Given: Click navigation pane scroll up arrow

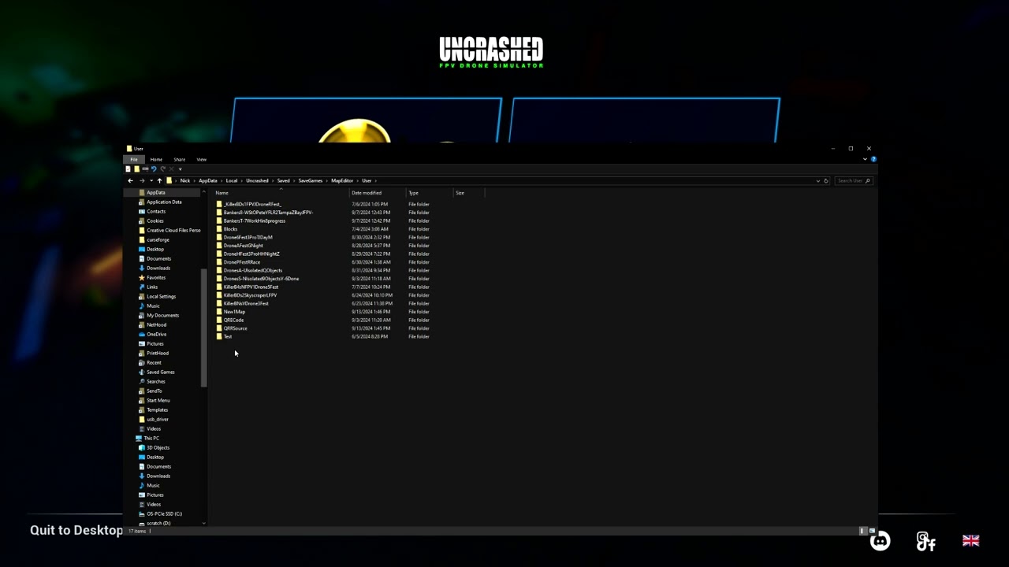Looking at the screenshot, I should 204,192.
